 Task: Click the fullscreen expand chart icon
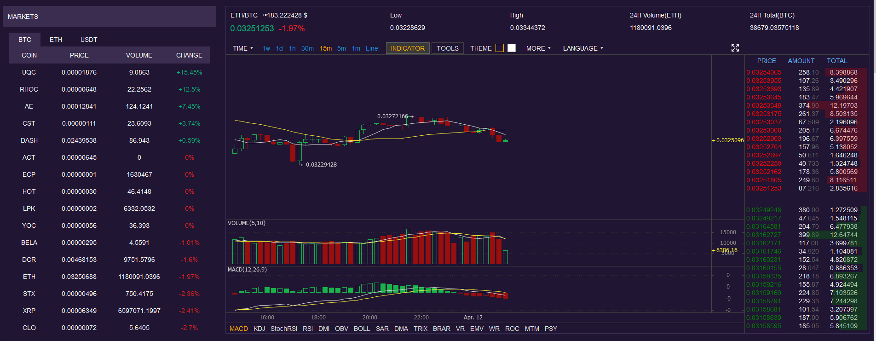[x=735, y=48]
